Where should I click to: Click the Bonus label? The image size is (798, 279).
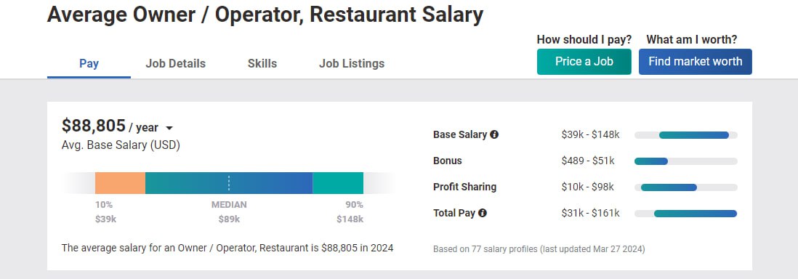(448, 161)
